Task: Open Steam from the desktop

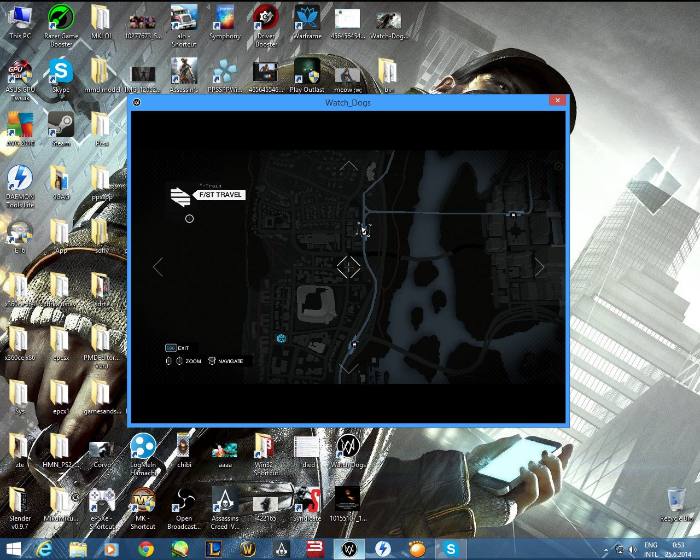Action: [61, 129]
